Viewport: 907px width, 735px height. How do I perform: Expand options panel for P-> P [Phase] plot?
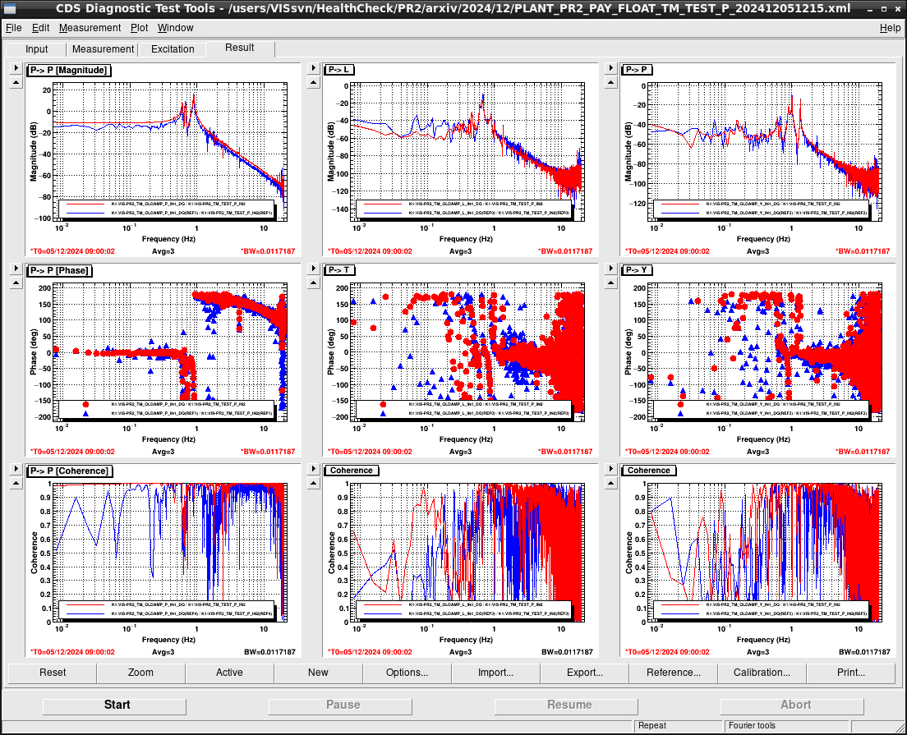(x=16, y=269)
